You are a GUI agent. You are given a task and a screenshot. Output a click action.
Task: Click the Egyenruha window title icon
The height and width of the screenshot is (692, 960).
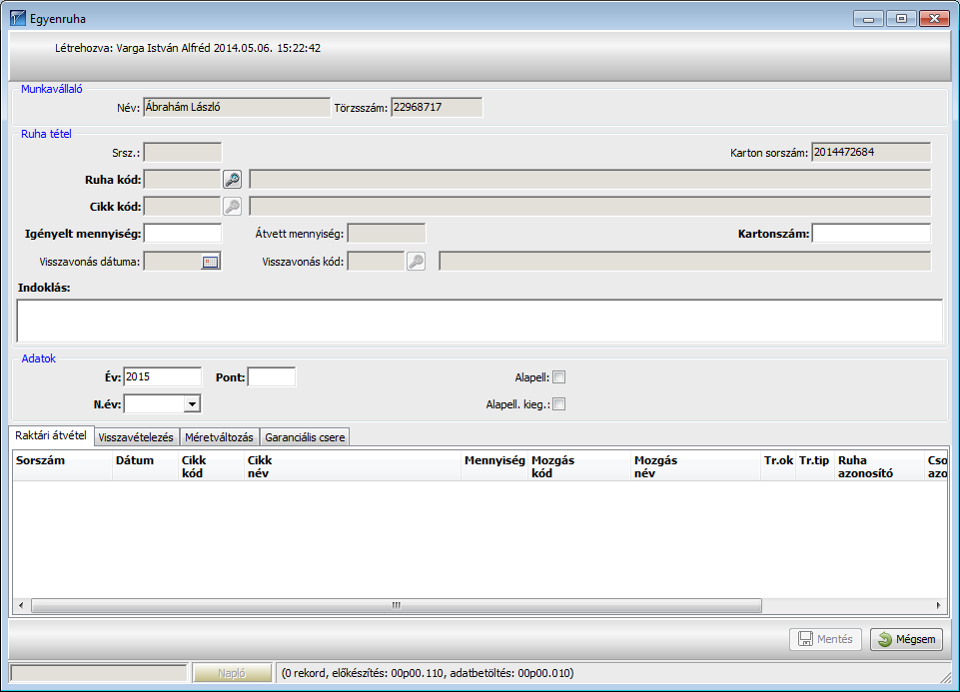tap(18, 18)
